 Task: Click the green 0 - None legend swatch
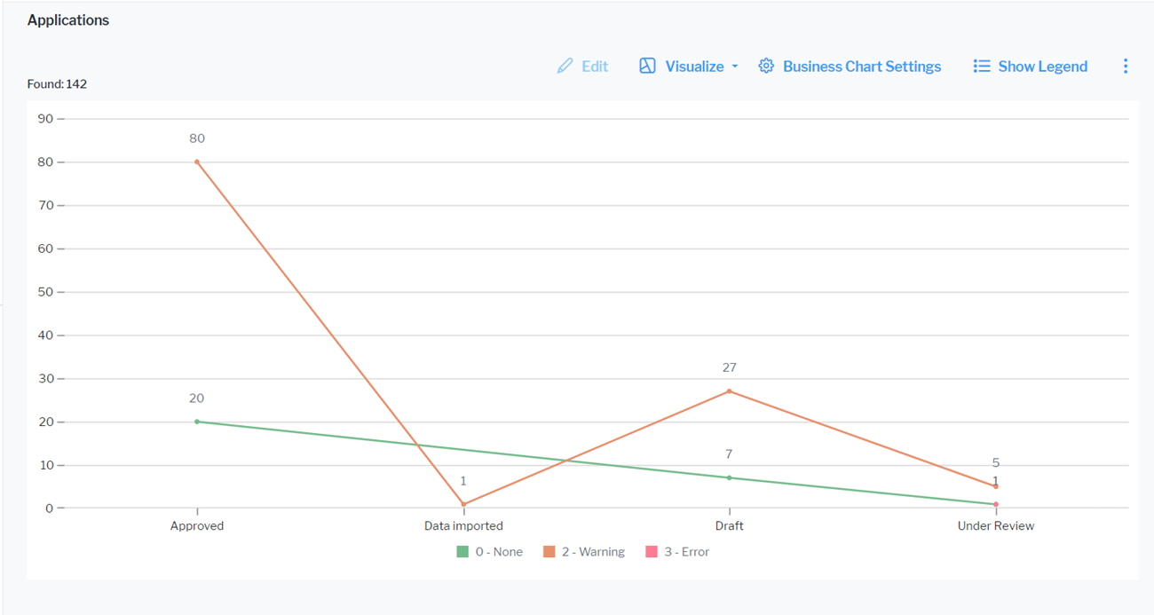[x=462, y=552]
